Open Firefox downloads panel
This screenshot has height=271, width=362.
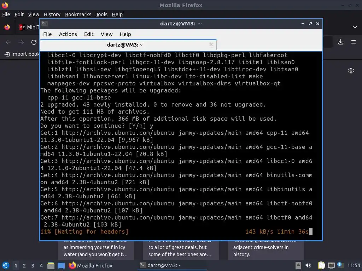(x=340, y=42)
